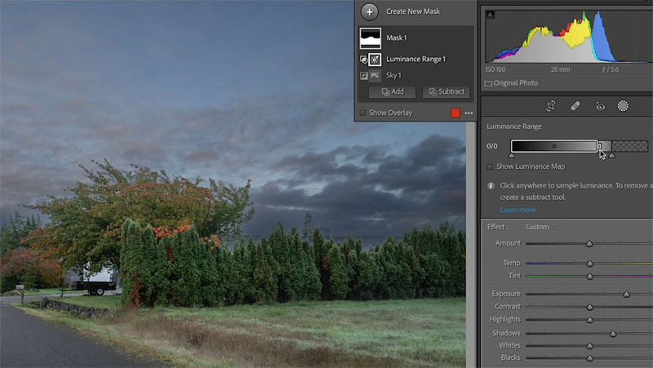
Task: Open the overlay options three-dot menu
Action: [x=469, y=113]
